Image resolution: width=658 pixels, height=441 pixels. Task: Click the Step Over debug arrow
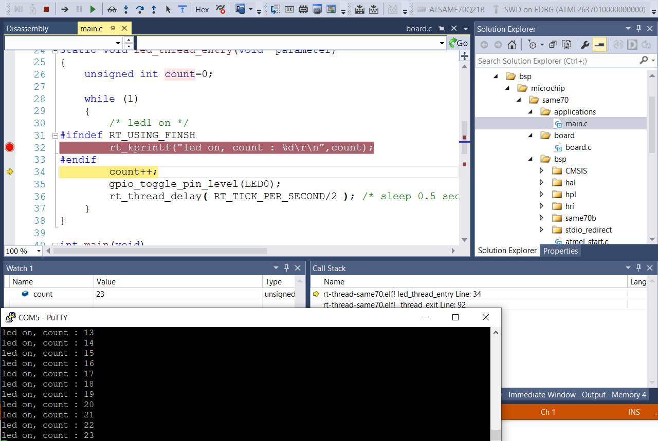(140, 9)
